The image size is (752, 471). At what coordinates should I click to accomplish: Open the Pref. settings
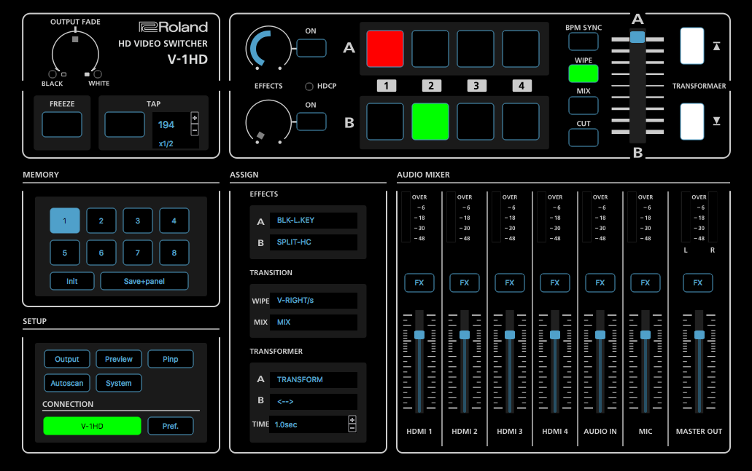pyautogui.click(x=170, y=426)
